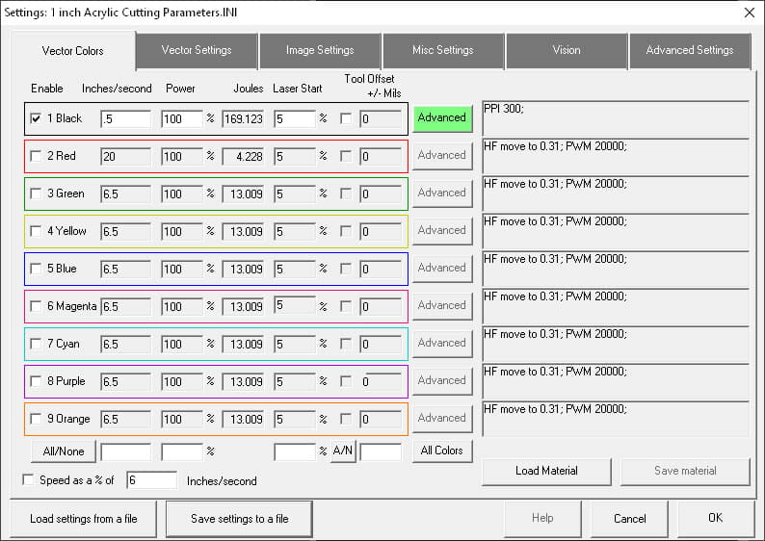Click the Advanced button for 9 Orange
The image size is (765, 541).
[442, 418]
